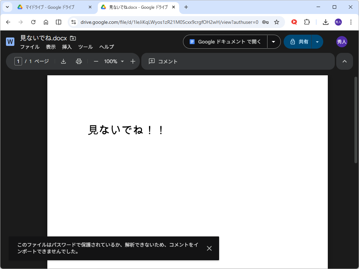Open the ファイル menu
Screen dimensions: 359x269
(30, 47)
